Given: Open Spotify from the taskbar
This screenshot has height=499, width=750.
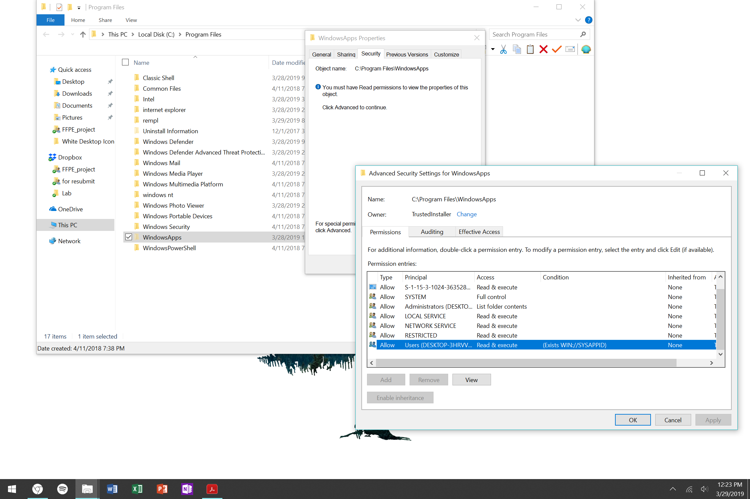Looking at the screenshot, I should (x=62, y=489).
